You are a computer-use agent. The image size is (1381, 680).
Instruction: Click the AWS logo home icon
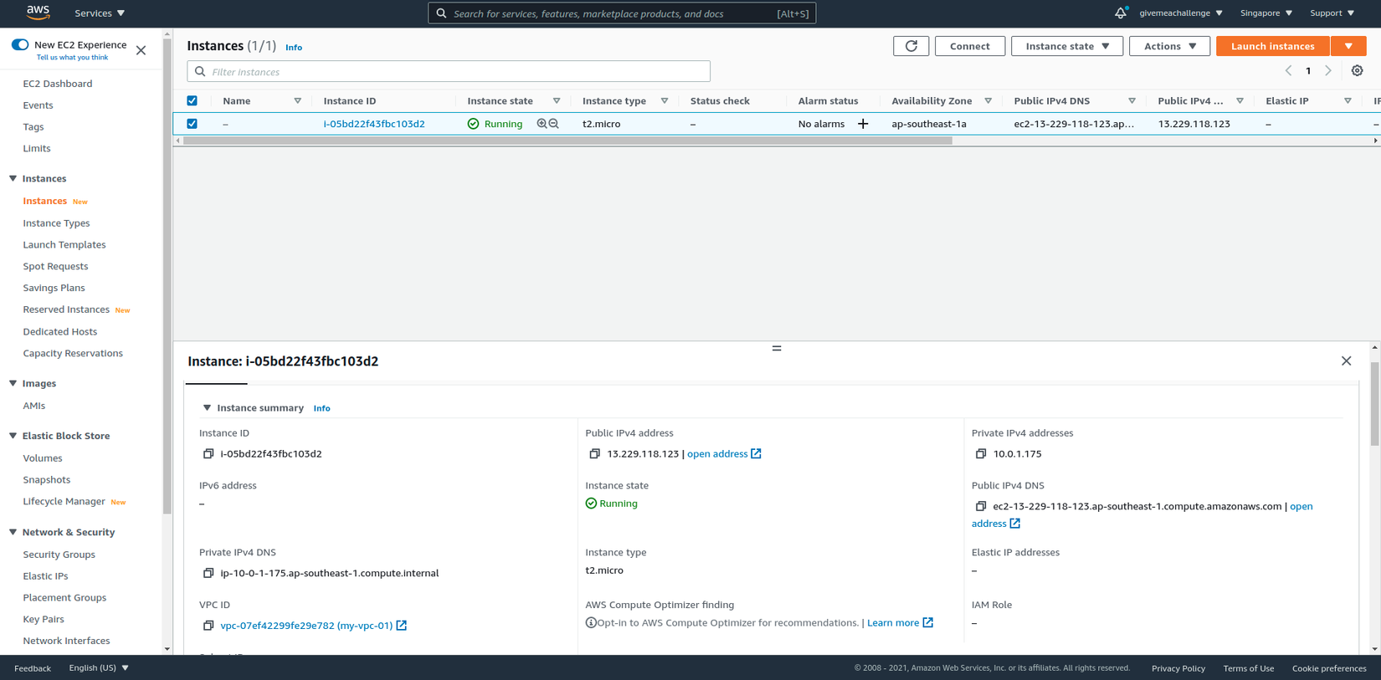39,13
